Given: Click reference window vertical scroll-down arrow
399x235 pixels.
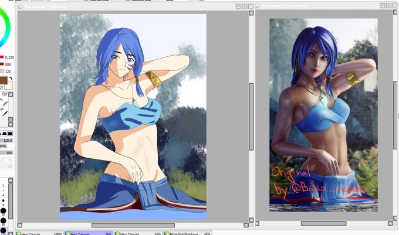Looking at the screenshot, I should (x=395, y=218).
